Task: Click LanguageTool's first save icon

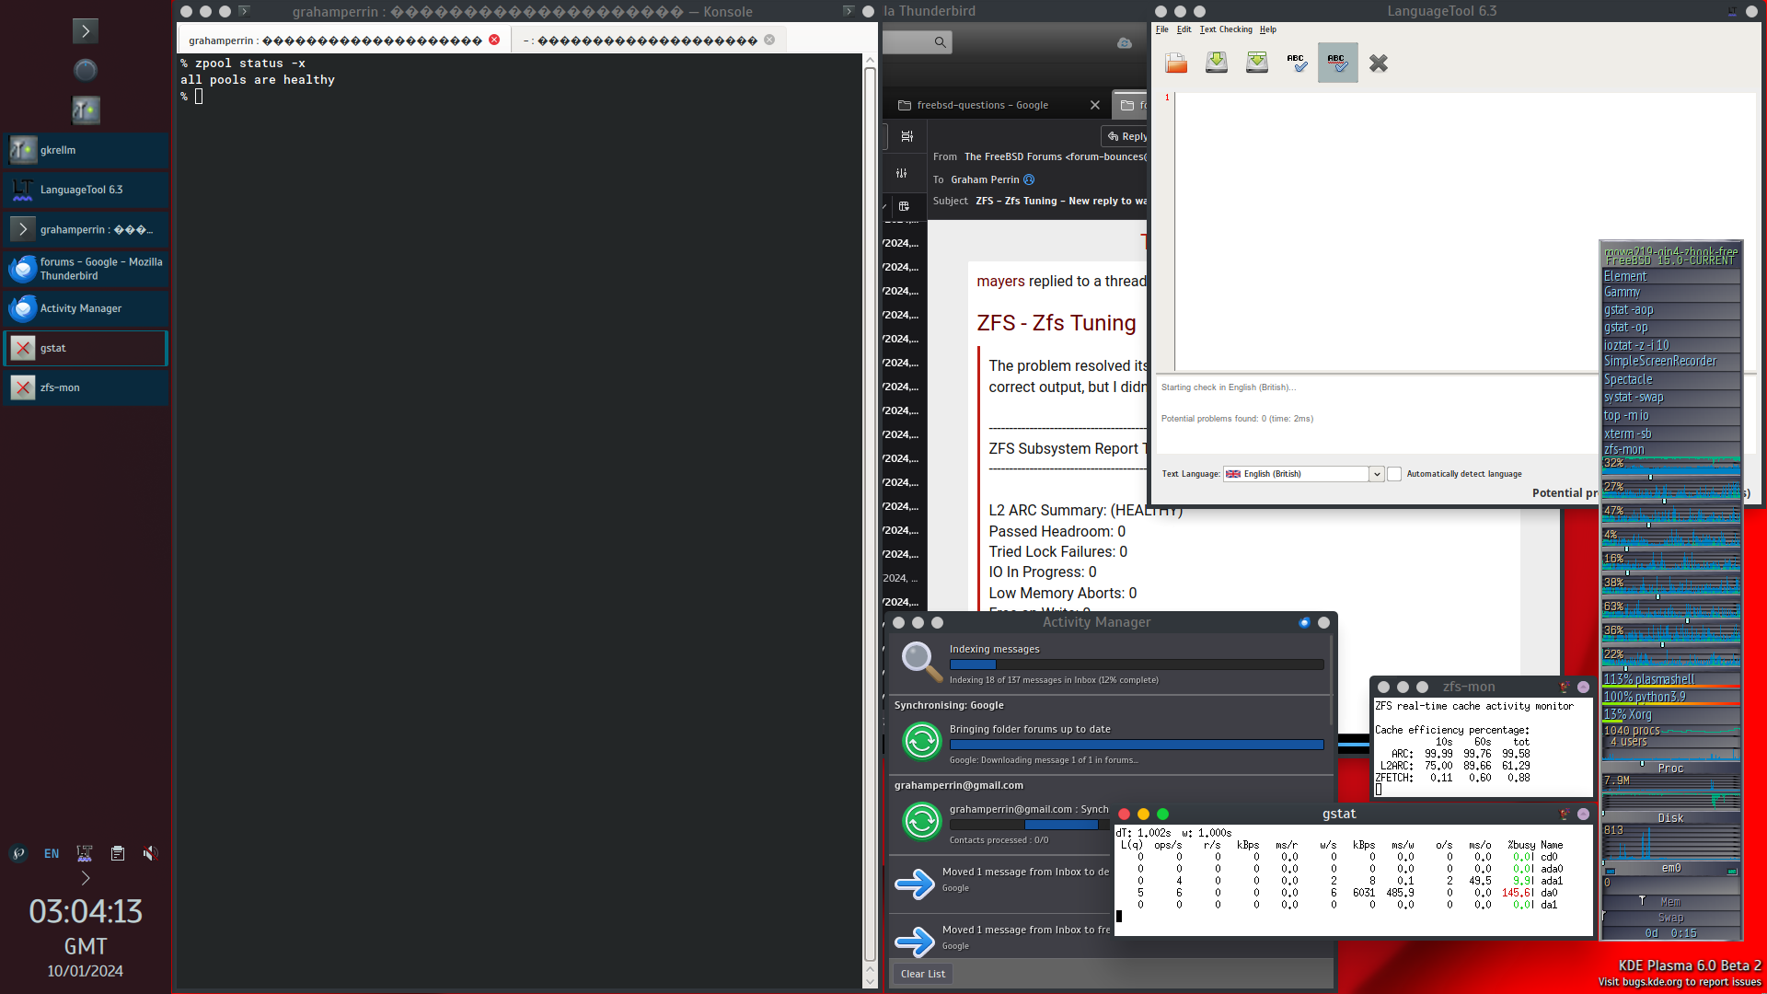Action: pos(1217,63)
